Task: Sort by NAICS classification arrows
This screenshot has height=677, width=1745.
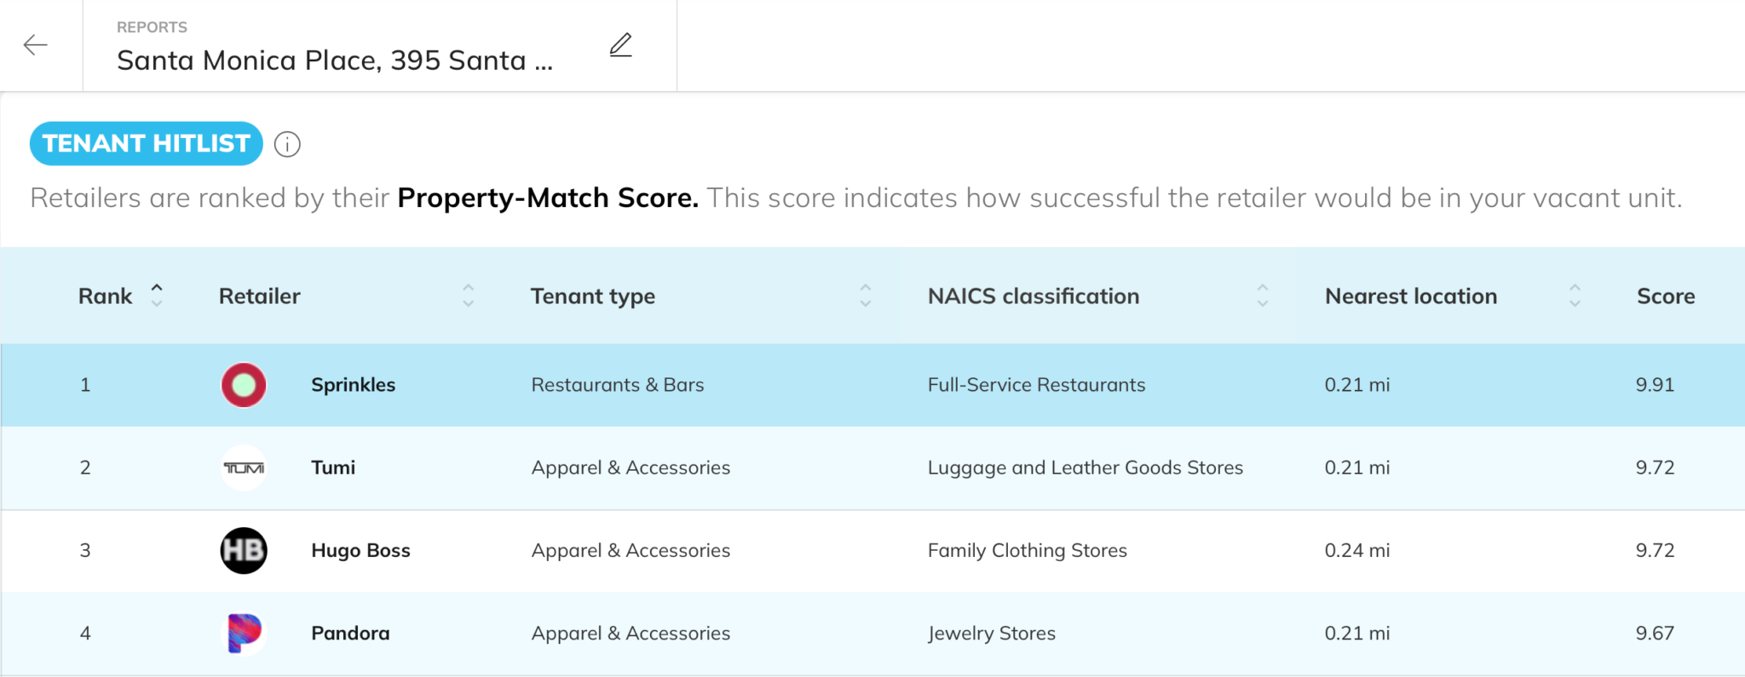Action: point(1262,295)
